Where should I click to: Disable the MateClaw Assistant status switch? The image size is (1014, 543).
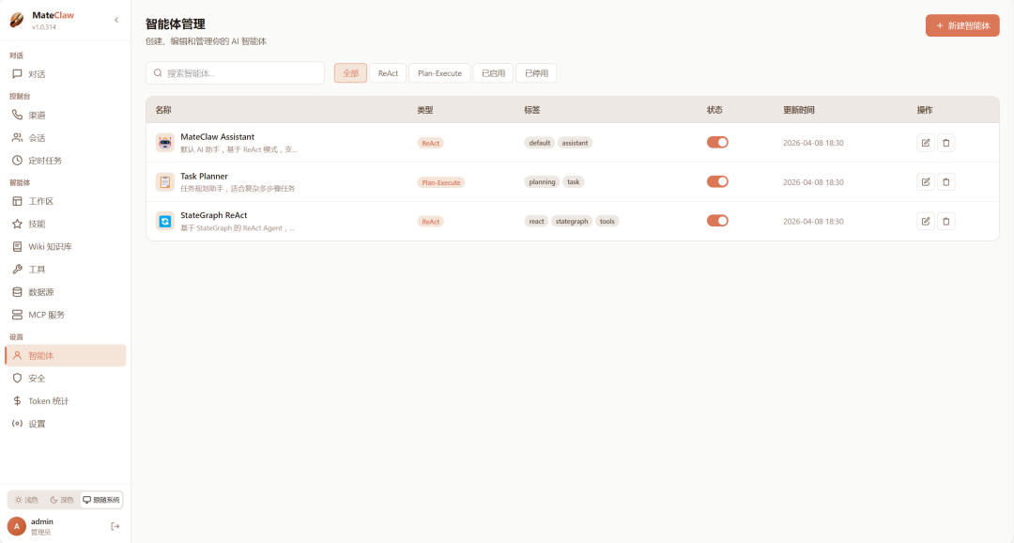click(x=717, y=143)
